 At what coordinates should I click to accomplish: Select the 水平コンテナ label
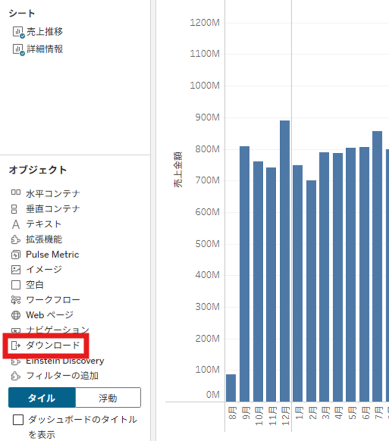(53, 193)
